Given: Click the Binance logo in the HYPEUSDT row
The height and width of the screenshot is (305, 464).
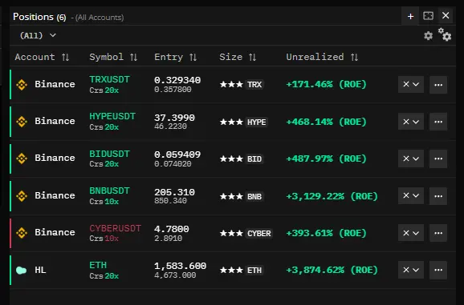Looking at the screenshot, I should click(x=22, y=121).
